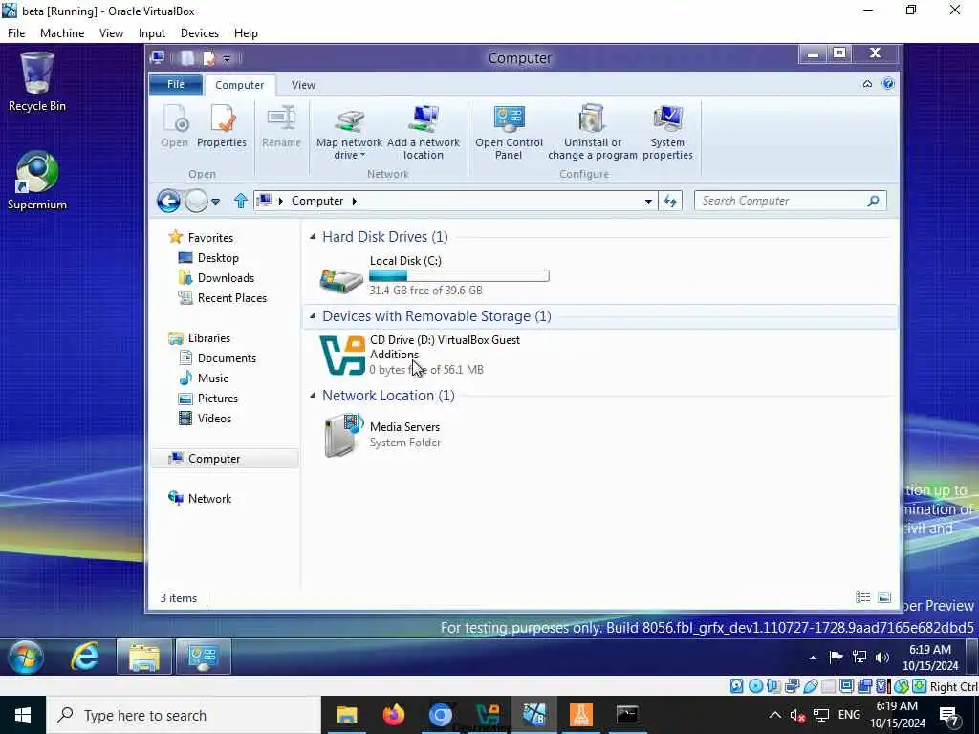Select the Local Disk (C:) drive icon
Screen dimensions: 979x734
coord(341,280)
